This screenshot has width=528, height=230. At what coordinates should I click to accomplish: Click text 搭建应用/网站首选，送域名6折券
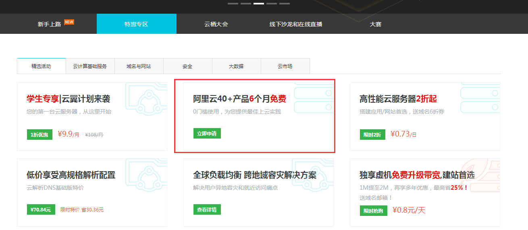click(402, 112)
